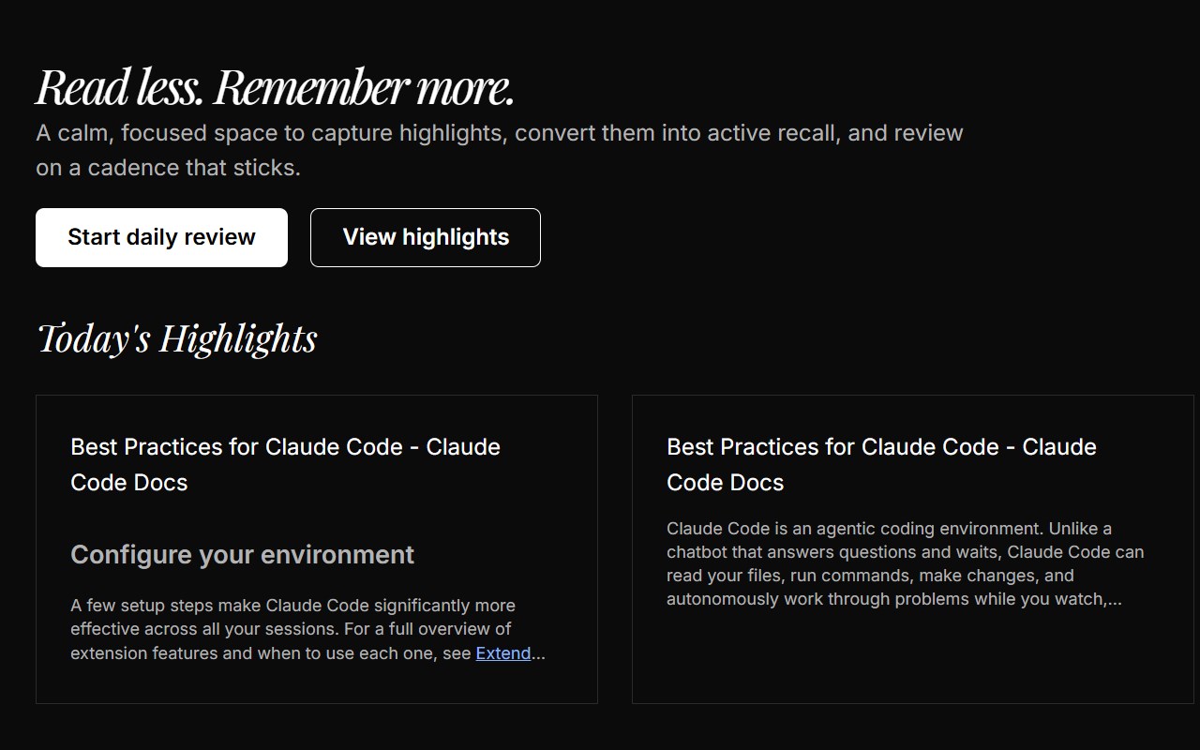The image size is (1200, 750).
Task: Open the View highlights button
Action: pyautogui.click(x=426, y=237)
